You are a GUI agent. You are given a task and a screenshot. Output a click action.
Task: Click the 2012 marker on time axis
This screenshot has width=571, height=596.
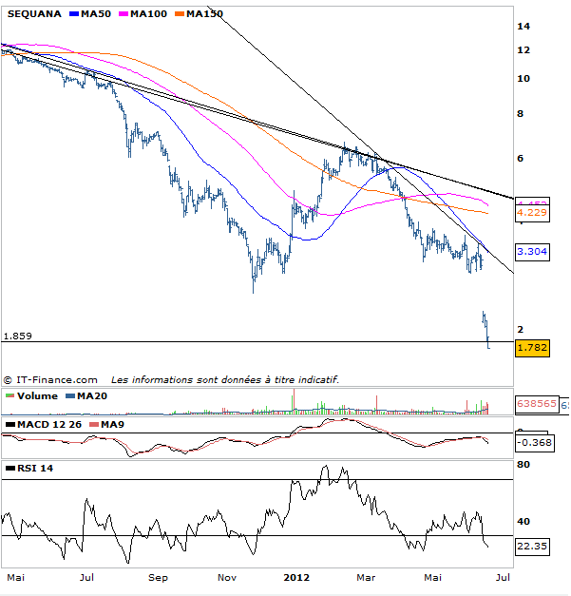(297, 576)
